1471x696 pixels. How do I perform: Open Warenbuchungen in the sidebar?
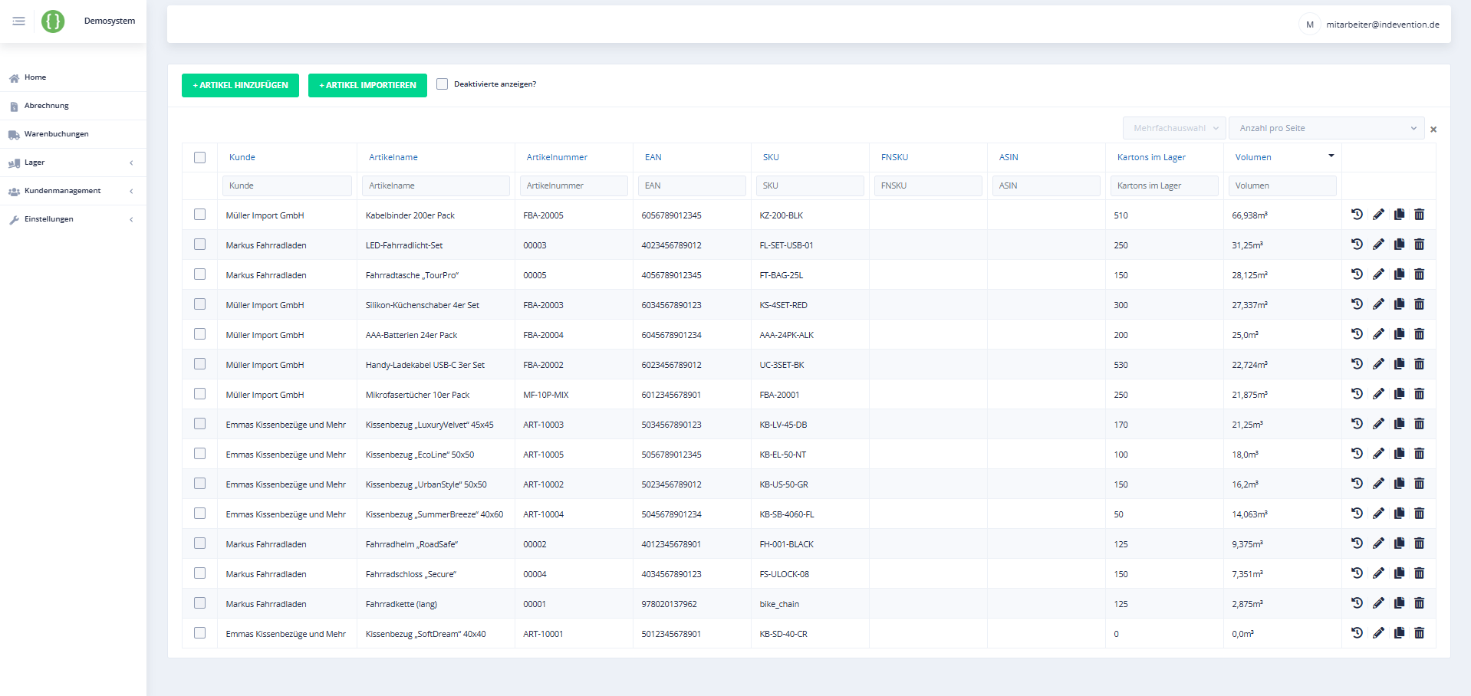56,134
